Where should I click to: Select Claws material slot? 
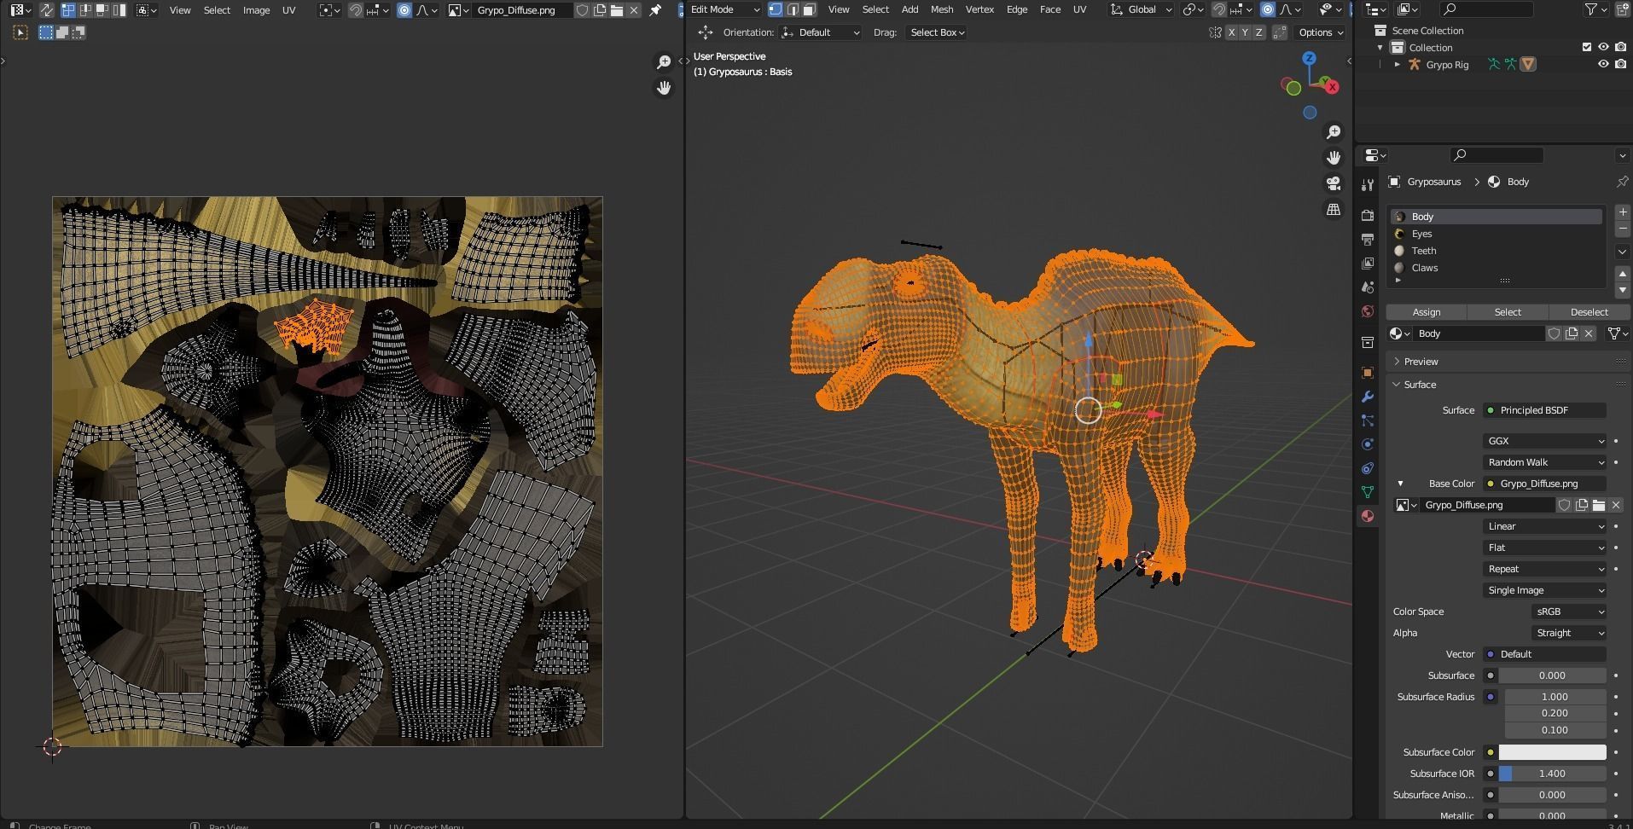click(1496, 268)
